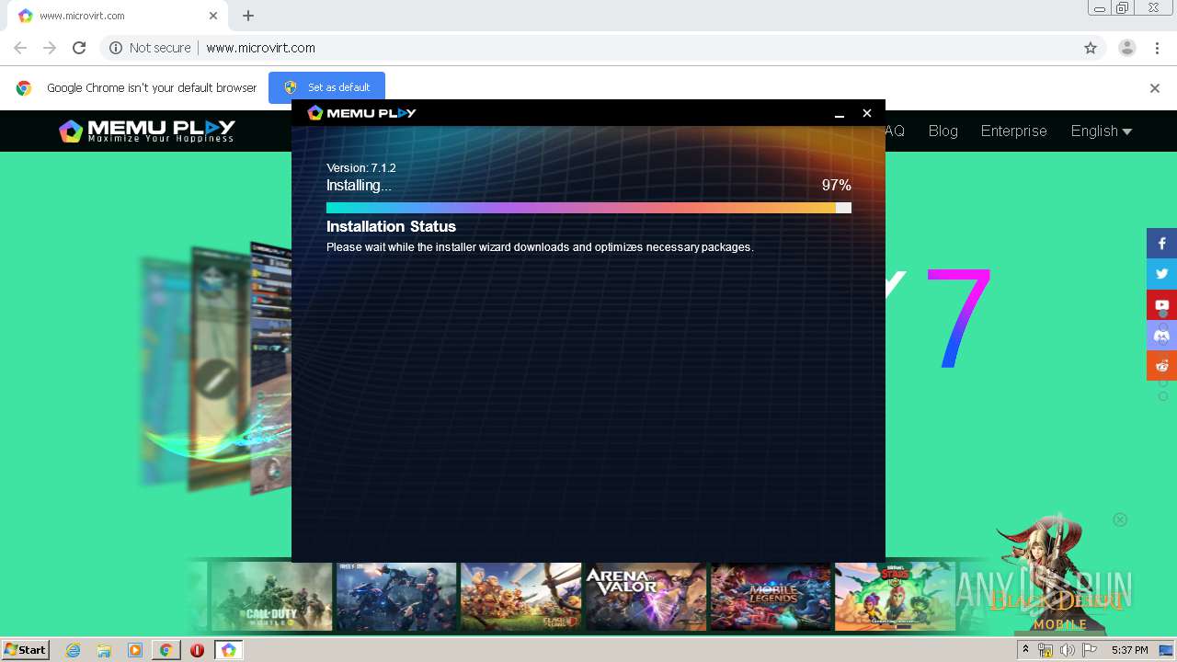This screenshot has height=662, width=1177.
Task: Open the YouTube sidebar icon
Action: (1161, 304)
